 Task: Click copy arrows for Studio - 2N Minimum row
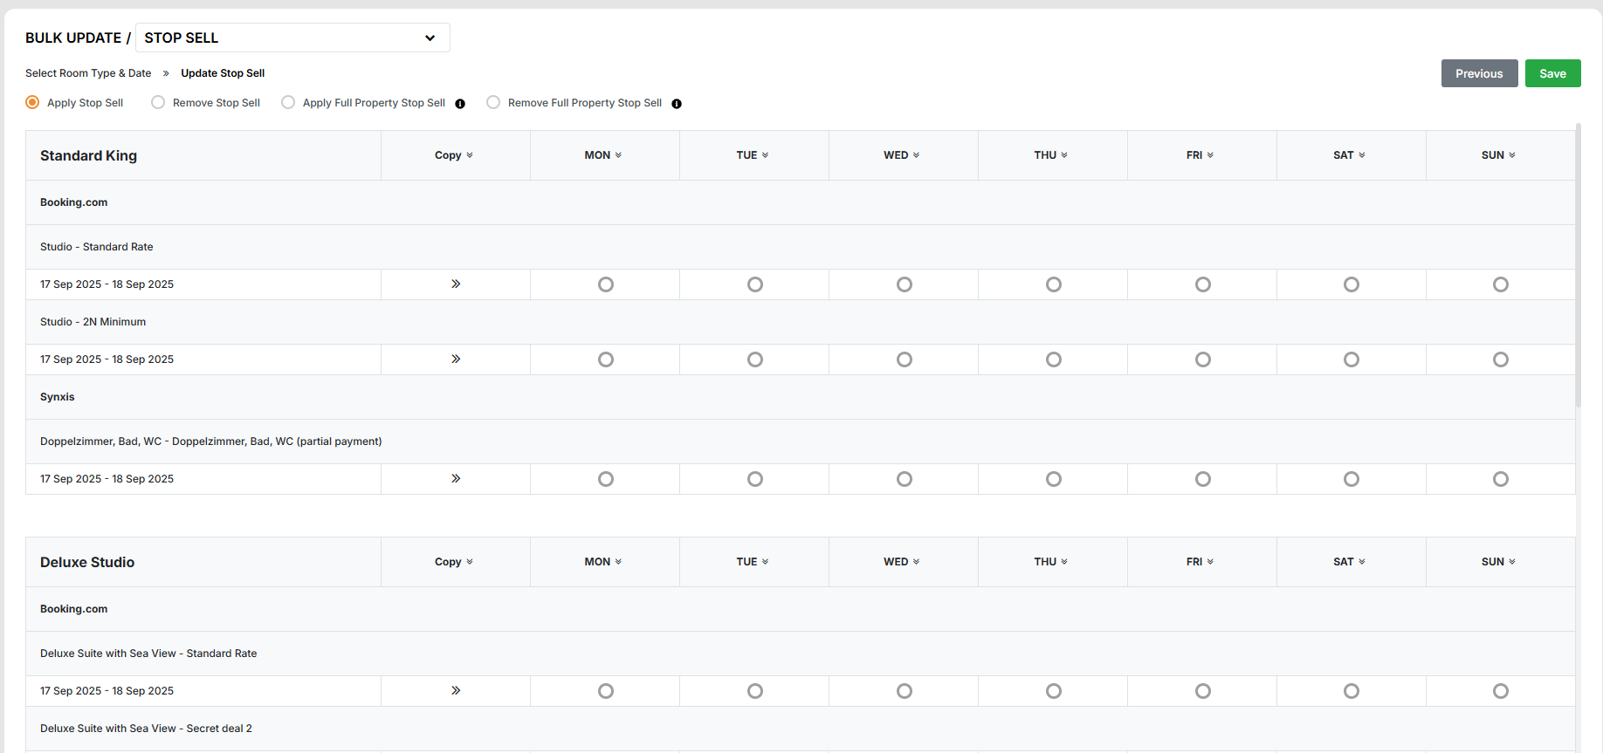(x=456, y=359)
